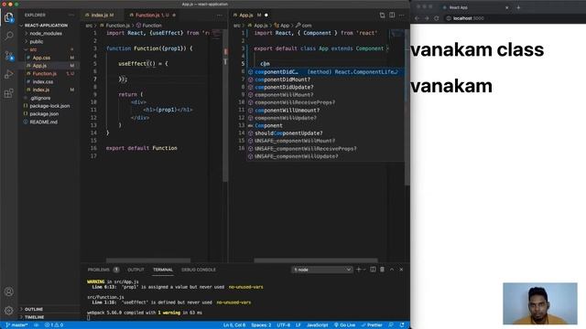This screenshot has width=586, height=329.
Task: Switch to the OUTPUT panel tab
Action: [136, 270]
